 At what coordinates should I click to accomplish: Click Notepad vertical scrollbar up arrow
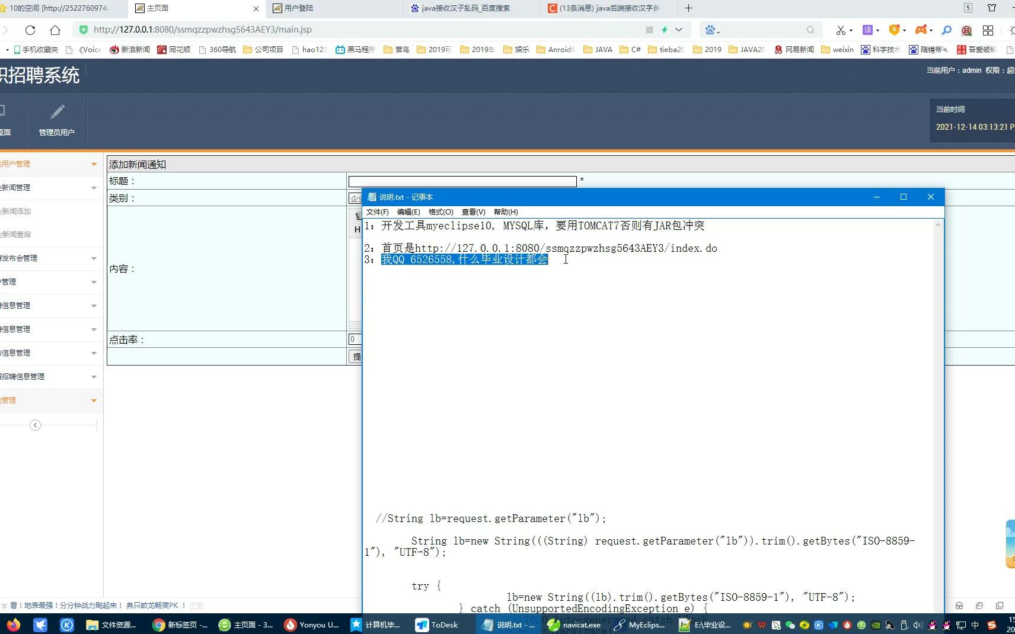click(938, 225)
